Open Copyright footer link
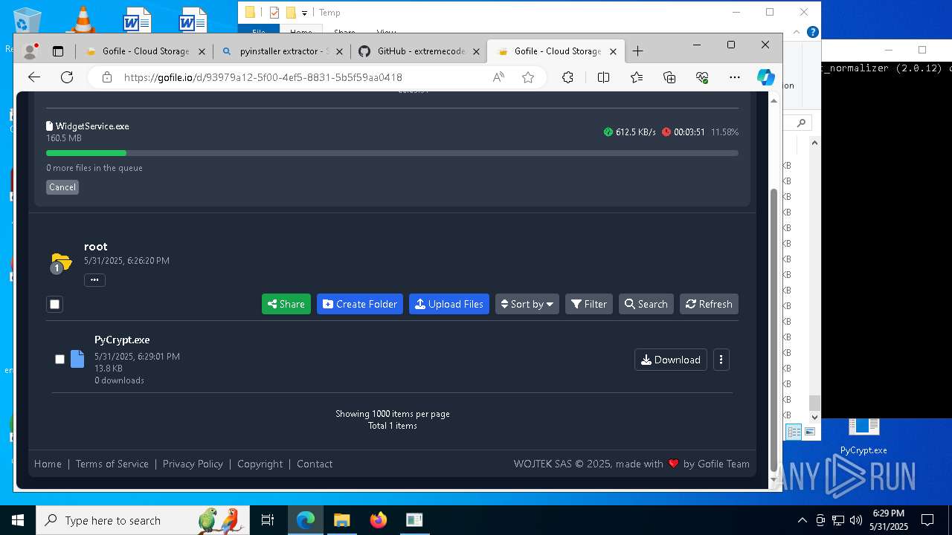 point(260,464)
